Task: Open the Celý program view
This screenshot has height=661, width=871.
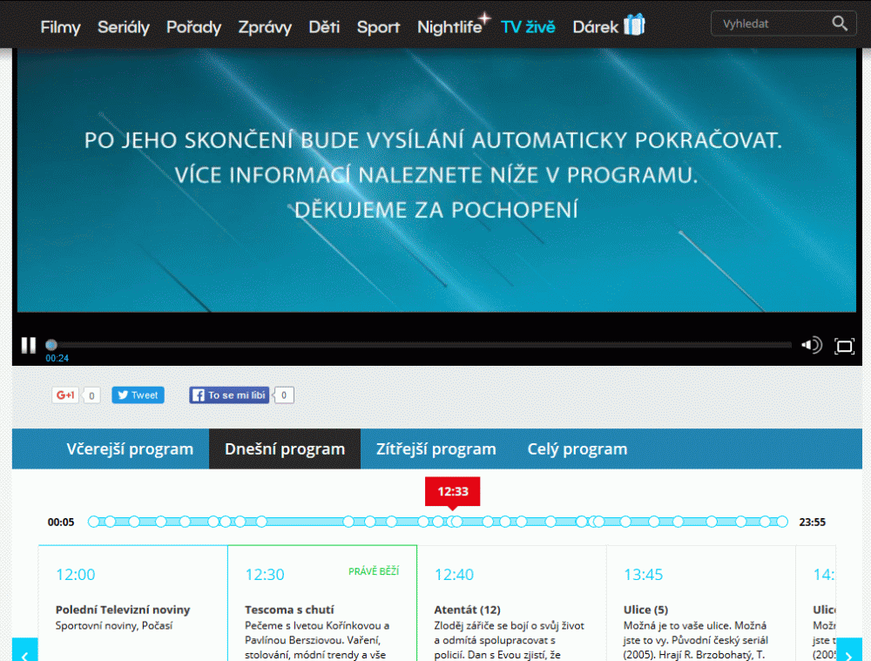Action: tap(577, 449)
